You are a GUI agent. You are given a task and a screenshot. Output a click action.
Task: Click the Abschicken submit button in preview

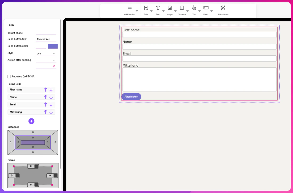[131, 97]
